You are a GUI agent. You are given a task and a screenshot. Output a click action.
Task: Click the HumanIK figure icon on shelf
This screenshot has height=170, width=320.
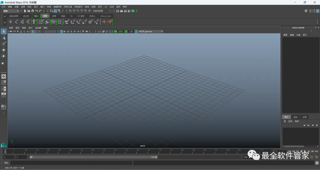34,22
